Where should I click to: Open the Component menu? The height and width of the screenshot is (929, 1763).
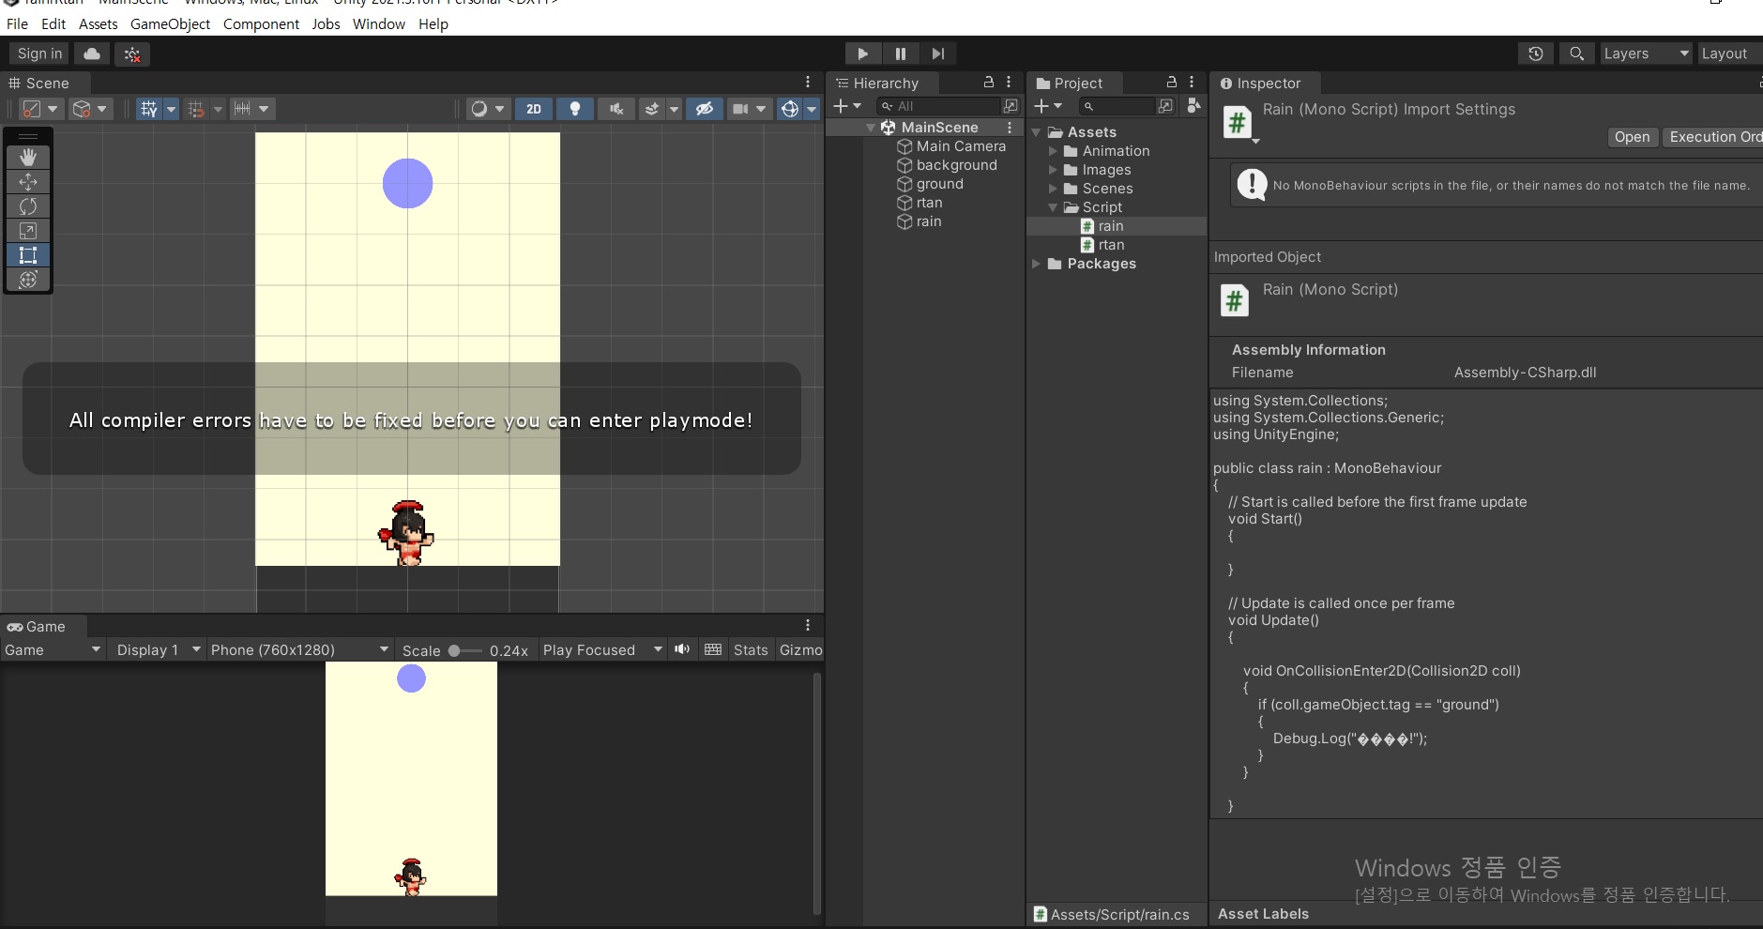[261, 24]
